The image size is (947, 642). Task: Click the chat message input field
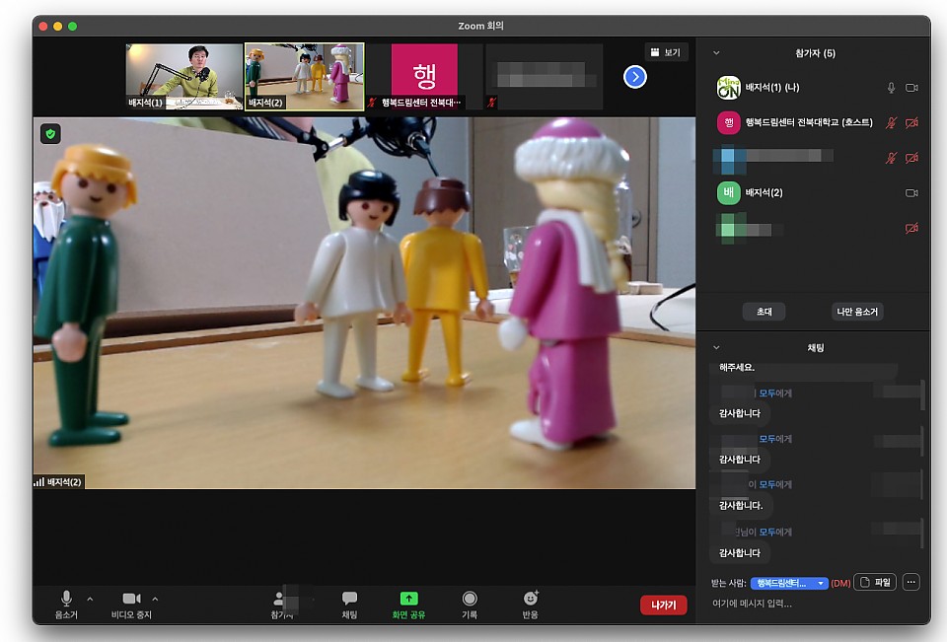(x=809, y=604)
